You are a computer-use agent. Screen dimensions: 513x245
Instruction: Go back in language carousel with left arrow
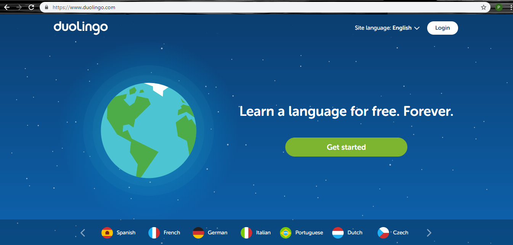click(83, 232)
